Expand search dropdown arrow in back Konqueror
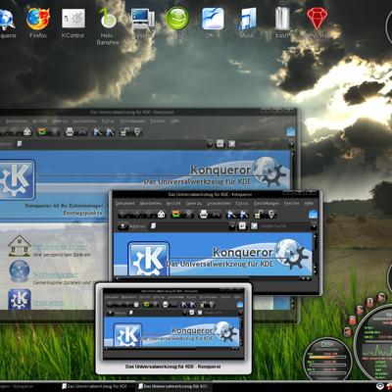 pos(291,144)
